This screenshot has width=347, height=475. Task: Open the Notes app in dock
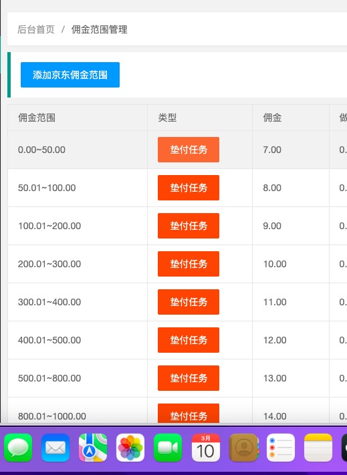pos(318,448)
